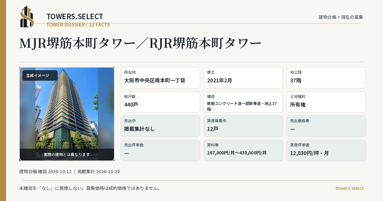The height and width of the screenshot is (201, 383).
Task: Click the 建物台帳 + 現在の募集 header label
Action: (341, 17)
